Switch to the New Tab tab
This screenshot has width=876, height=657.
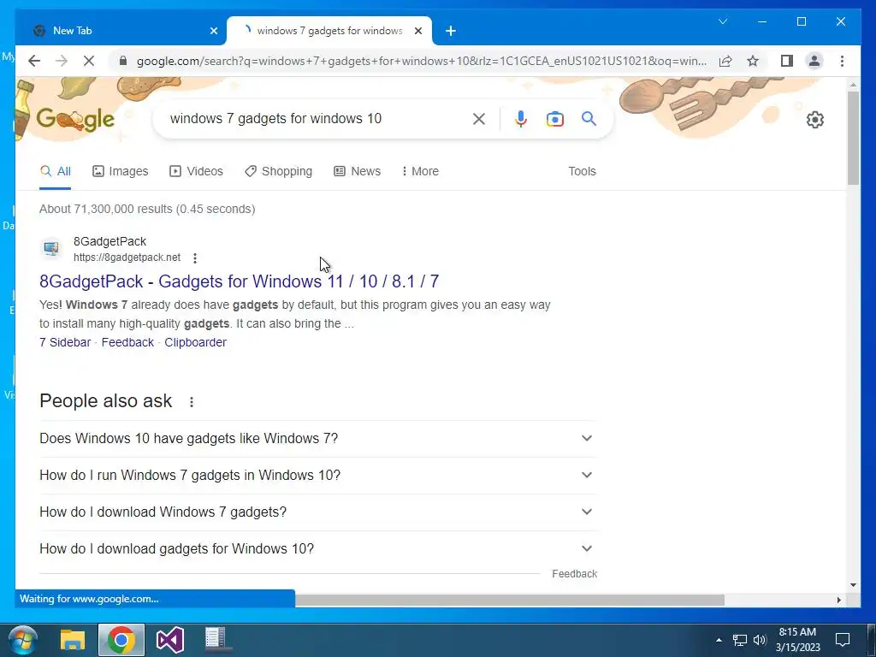[x=121, y=31]
